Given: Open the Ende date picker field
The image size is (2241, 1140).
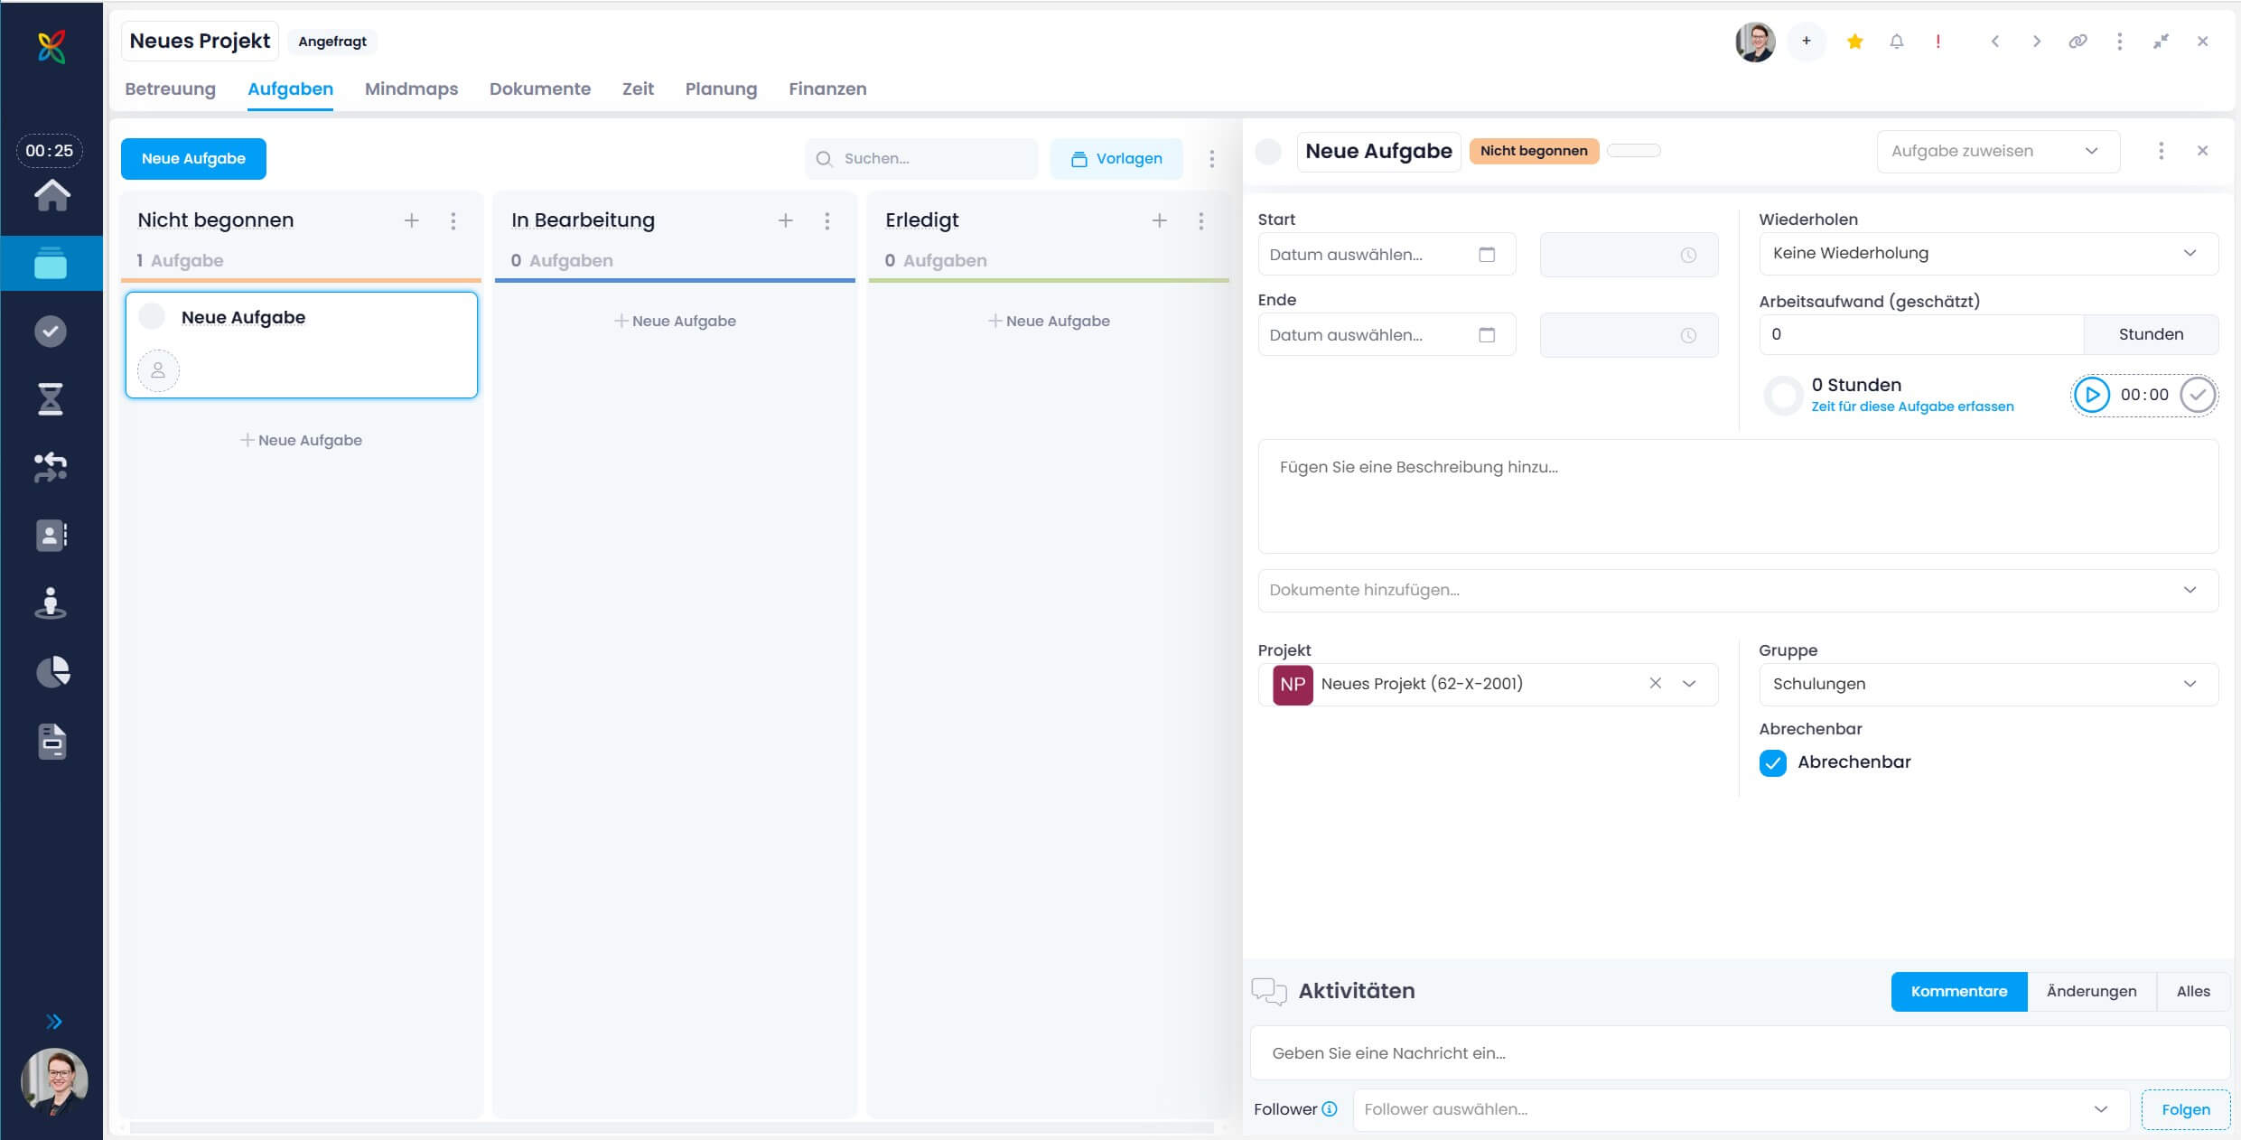Looking at the screenshot, I should pyautogui.click(x=1387, y=335).
